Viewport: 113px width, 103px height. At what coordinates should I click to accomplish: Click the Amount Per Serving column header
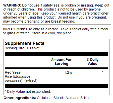(61, 62)
